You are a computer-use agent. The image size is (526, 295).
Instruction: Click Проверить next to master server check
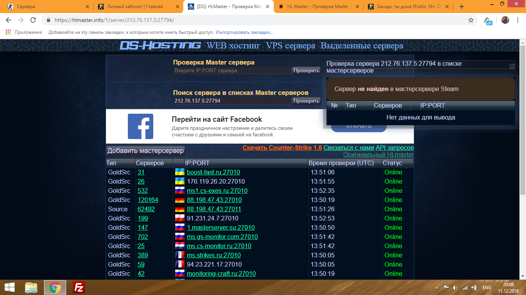click(x=306, y=71)
